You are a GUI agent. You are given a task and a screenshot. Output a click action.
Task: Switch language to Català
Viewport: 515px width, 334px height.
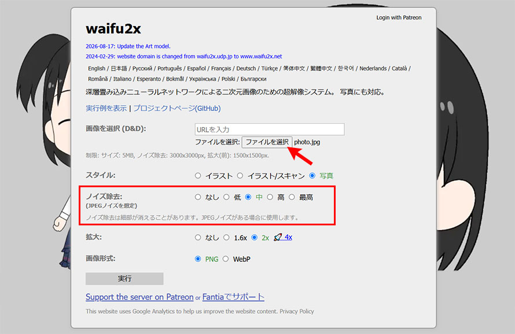399,68
